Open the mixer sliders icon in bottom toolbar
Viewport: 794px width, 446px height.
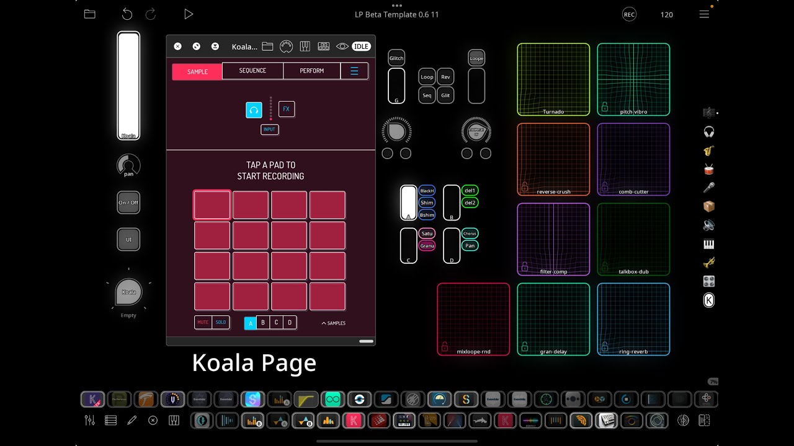point(90,420)
